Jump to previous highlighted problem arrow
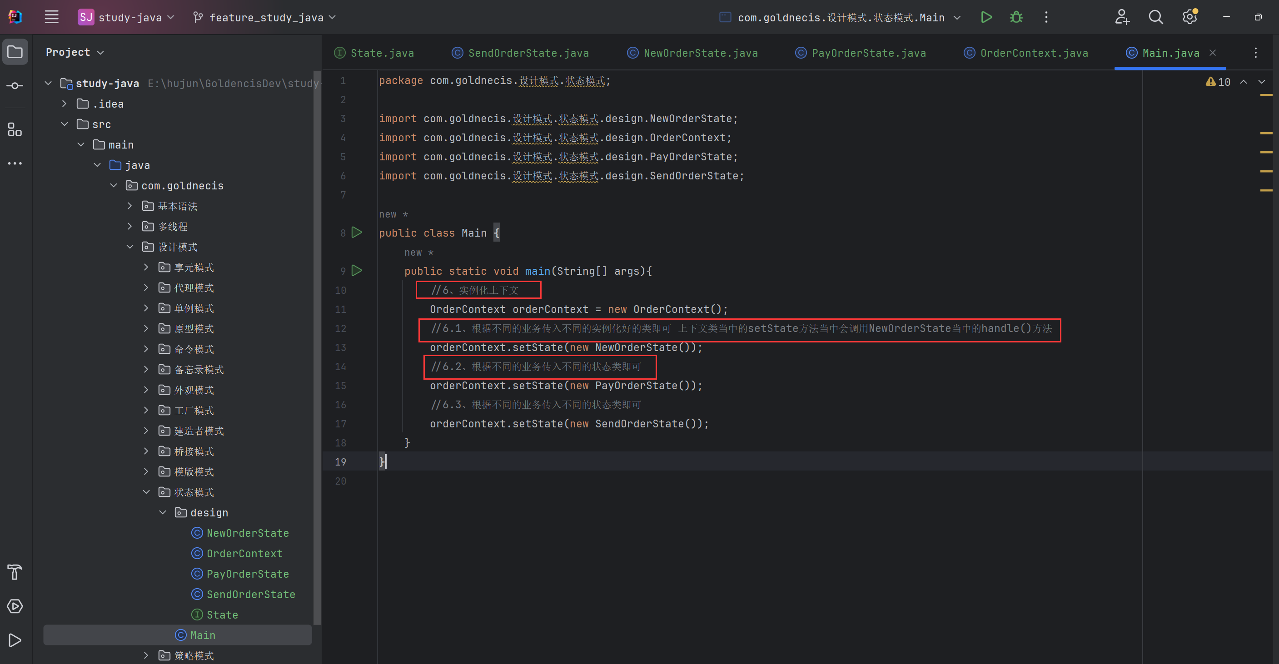 [x=1243, y=82]
